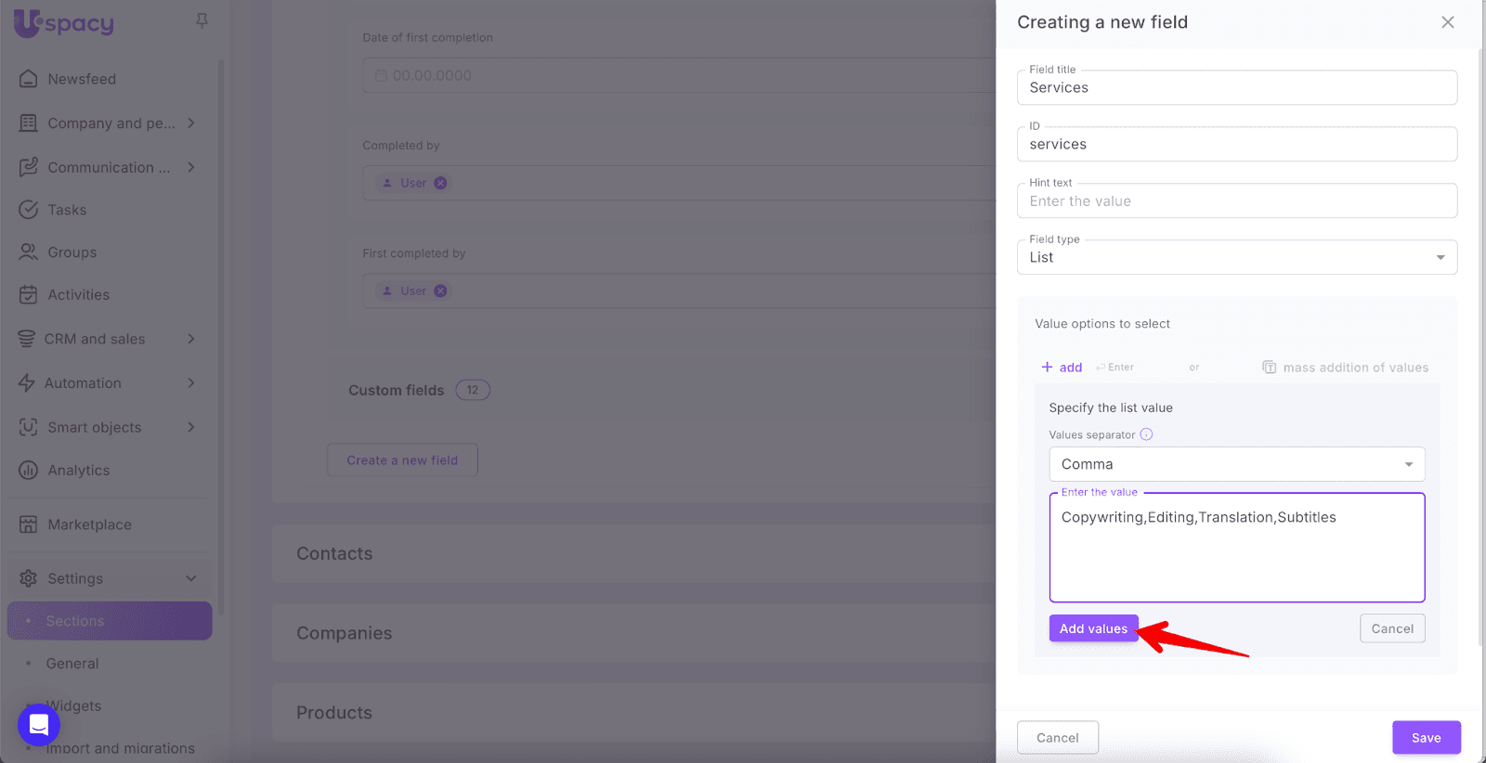Click the Hint text input field

tap(1236, 201)
